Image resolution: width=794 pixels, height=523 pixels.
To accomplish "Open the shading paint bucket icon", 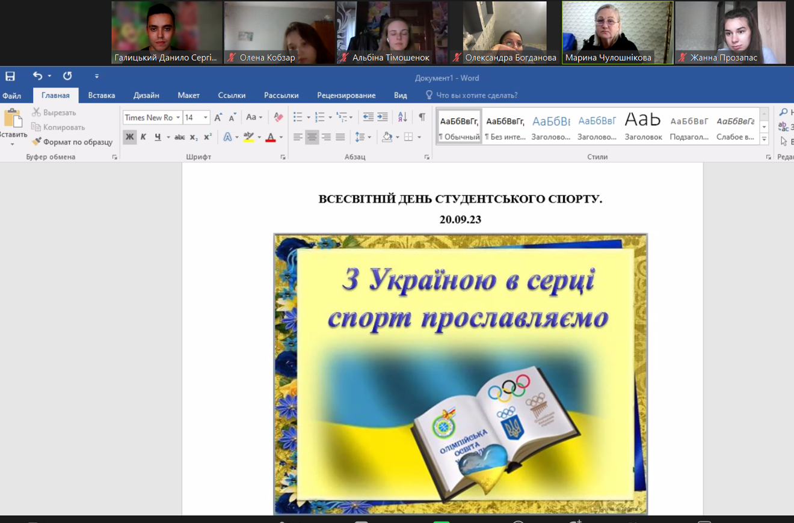I will tap(387, 137).
